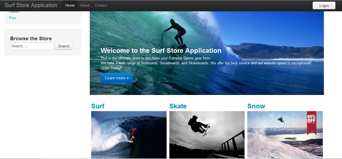
Task: Open the Snow category heading link
Action: (256, 106)
